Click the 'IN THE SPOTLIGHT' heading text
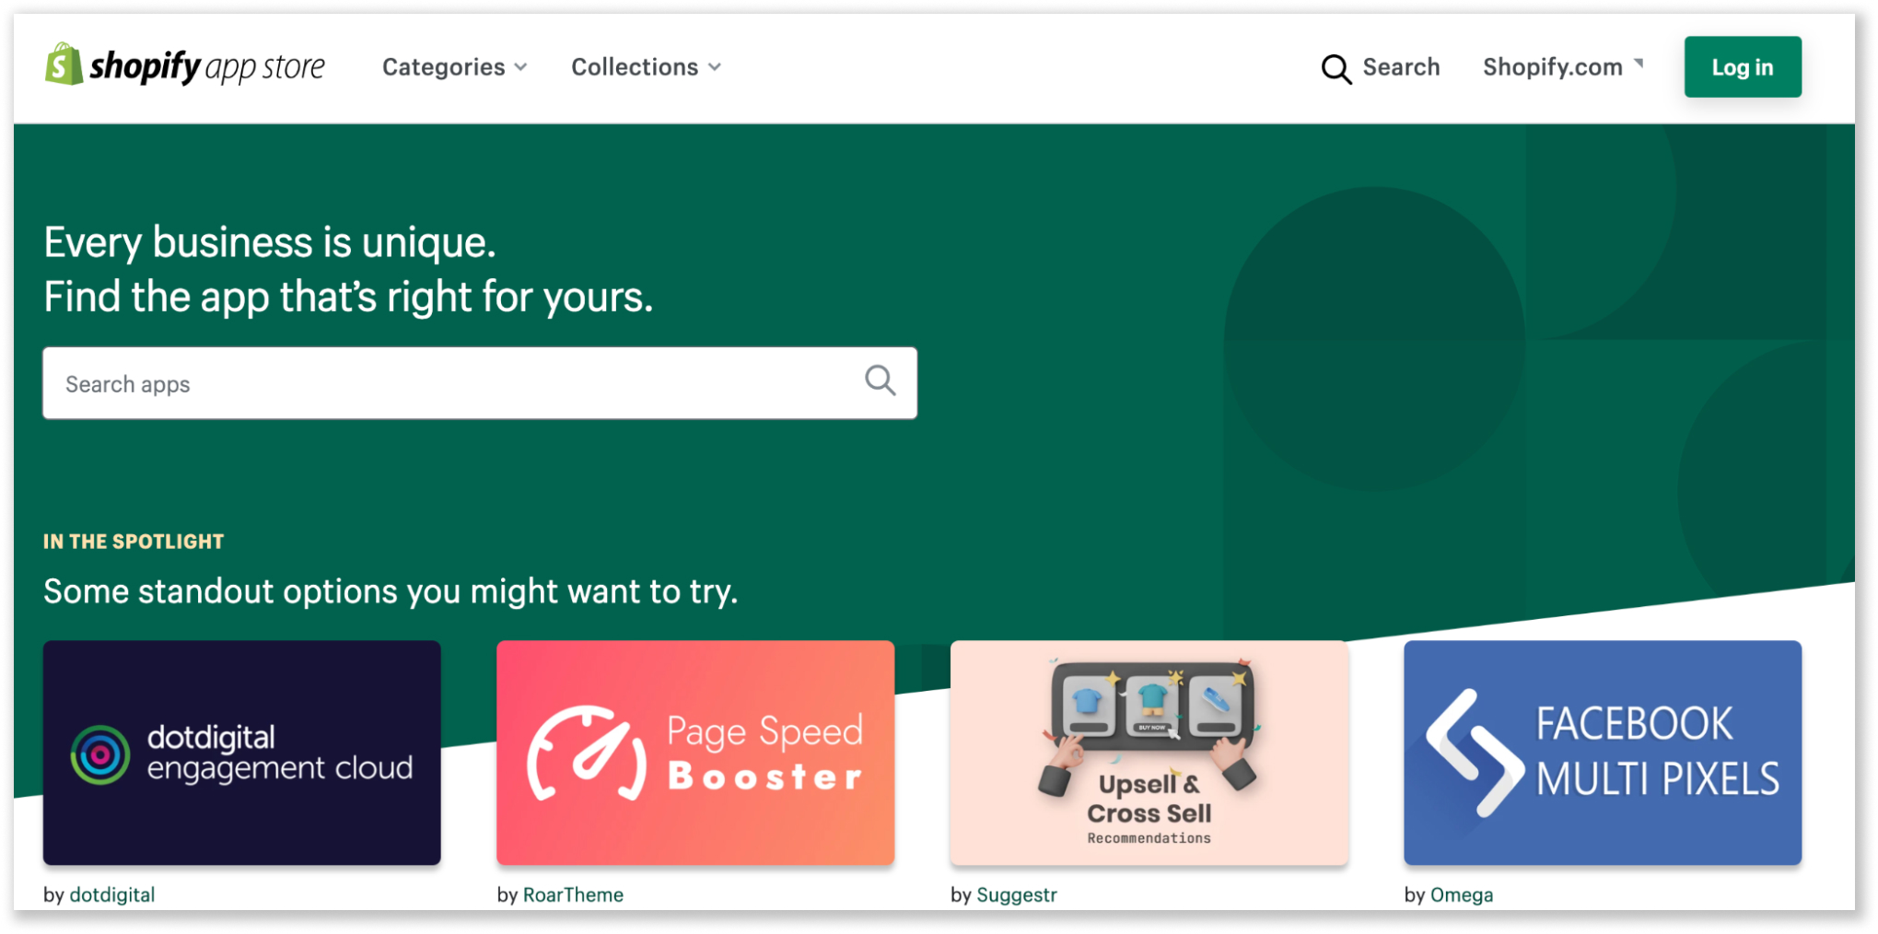1878x934 pixels. coord(134,542)
